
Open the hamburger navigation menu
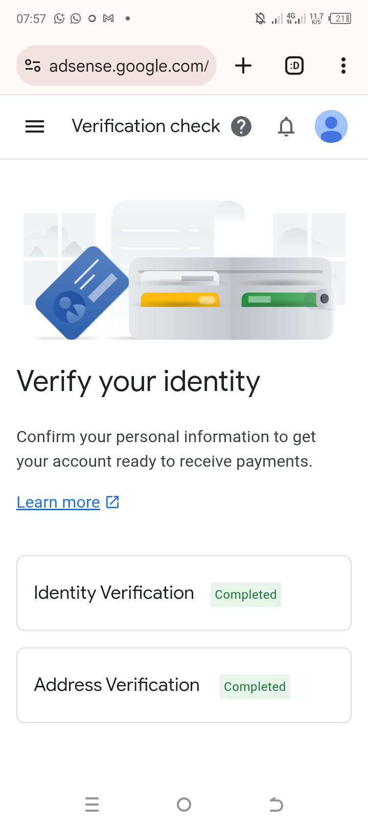click(35, 126)
